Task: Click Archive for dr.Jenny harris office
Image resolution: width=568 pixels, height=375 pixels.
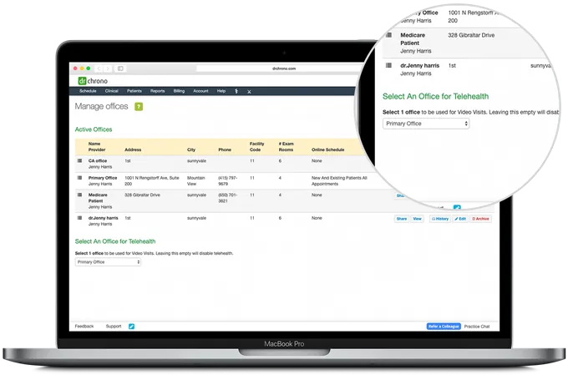Action: coord(480,219)
